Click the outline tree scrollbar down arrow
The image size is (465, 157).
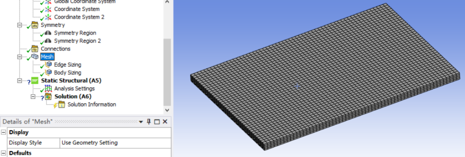[167, 110]
